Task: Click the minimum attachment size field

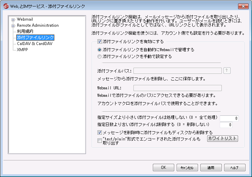Action: (229, 118)
